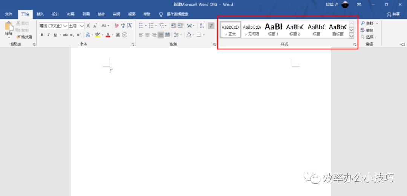Open the 布局 (Layout) tab

pos(71,14)
